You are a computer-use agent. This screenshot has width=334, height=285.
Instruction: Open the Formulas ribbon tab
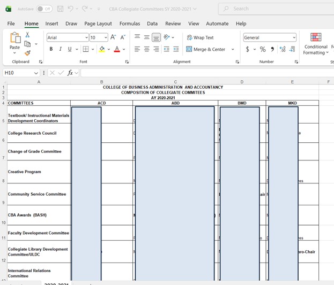(129, 24)
